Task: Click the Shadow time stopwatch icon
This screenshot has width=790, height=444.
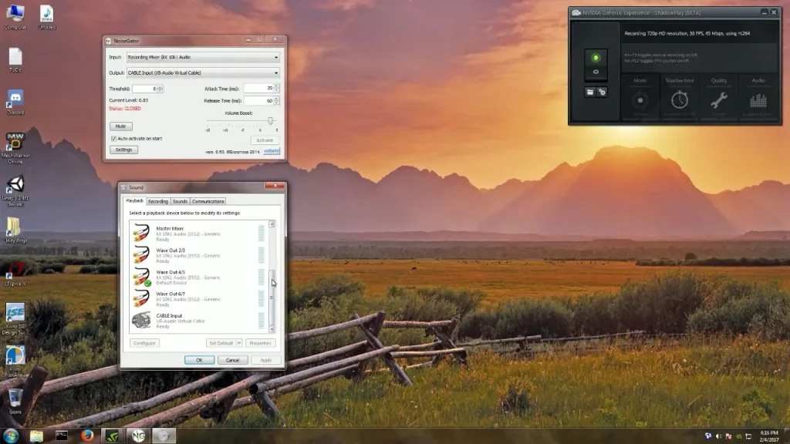Action: [x=680, y=100]
